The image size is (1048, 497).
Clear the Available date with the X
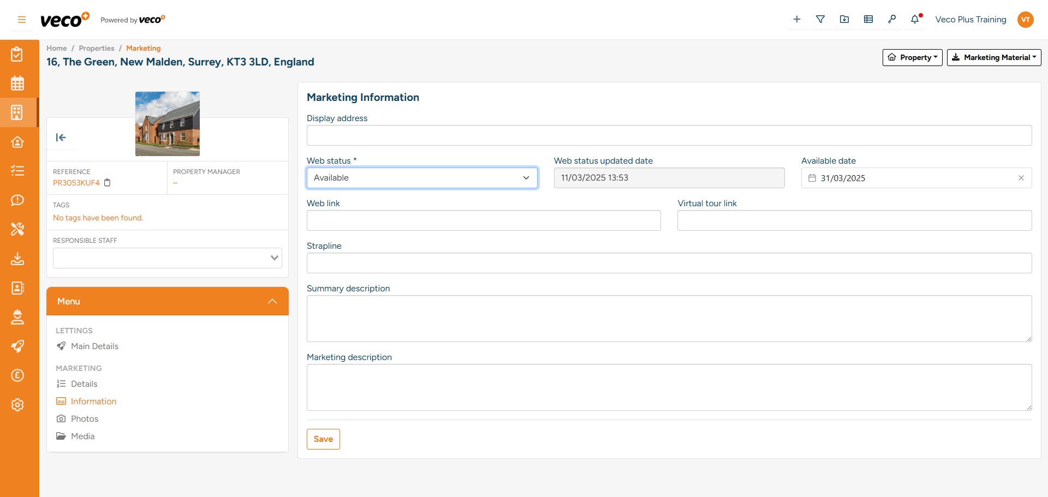(x=1021, y=178)
